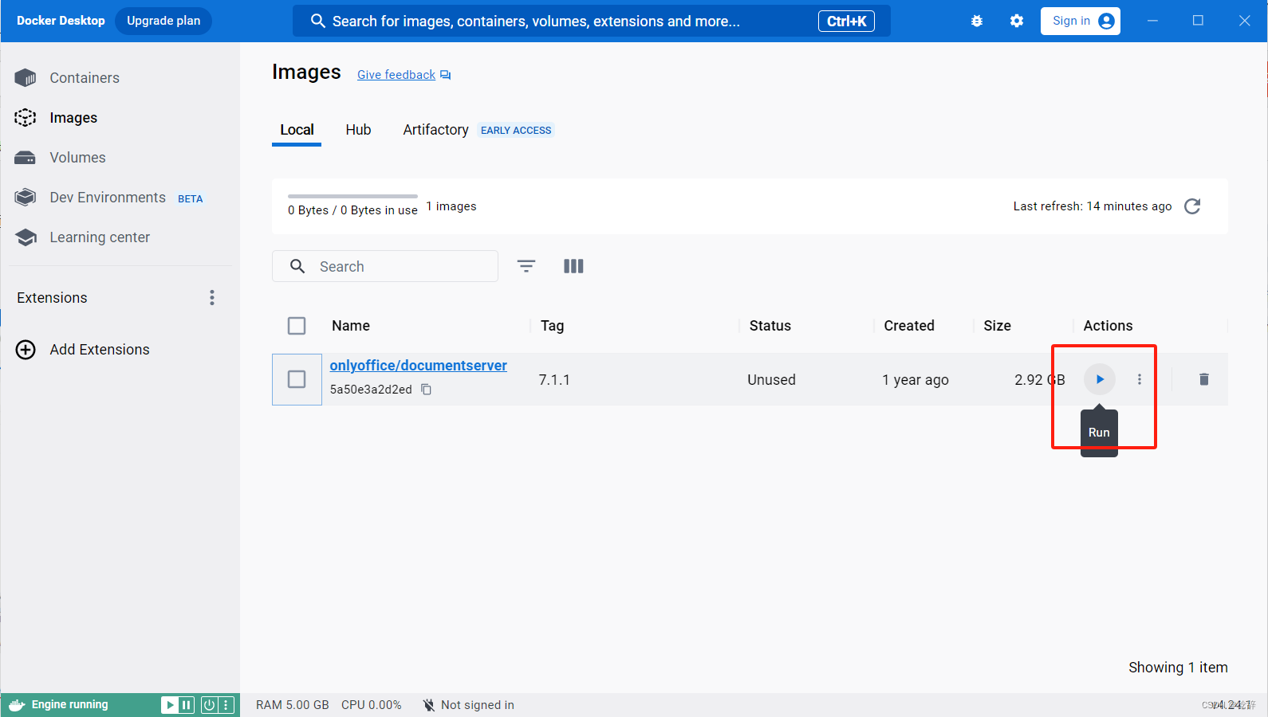
Task: Click the Upgrade plan button
Action: 163,21
